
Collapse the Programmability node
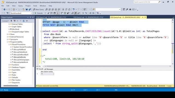[x=7, y=42]
